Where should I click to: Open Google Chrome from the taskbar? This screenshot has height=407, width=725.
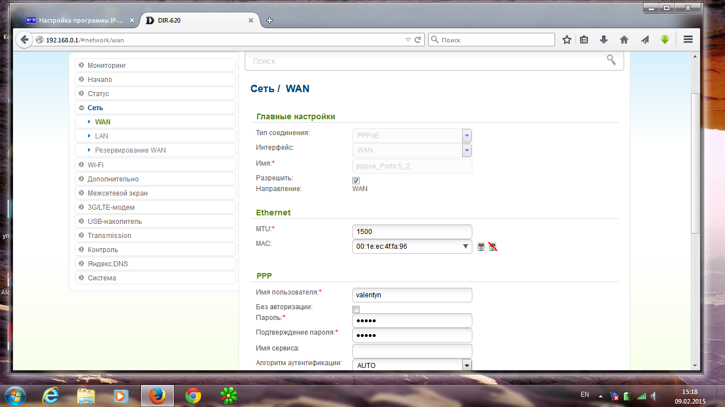pyautogui.click(x=193, y=396)
